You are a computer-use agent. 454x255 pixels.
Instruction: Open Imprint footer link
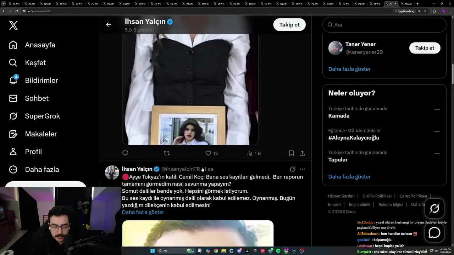point(334,204)
